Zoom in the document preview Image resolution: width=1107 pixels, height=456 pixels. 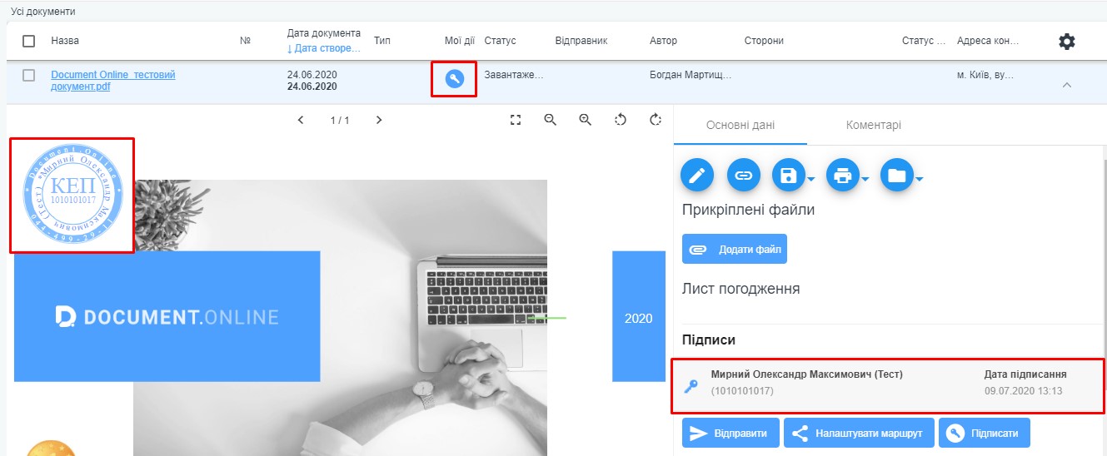tap(586, 120)
